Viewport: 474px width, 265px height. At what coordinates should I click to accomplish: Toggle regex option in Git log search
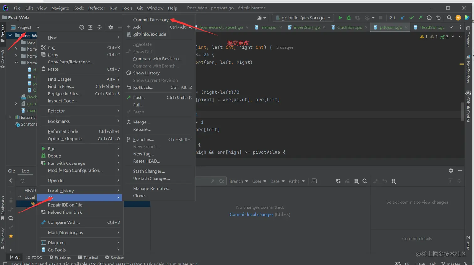(213, 181)
